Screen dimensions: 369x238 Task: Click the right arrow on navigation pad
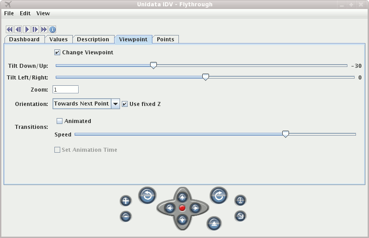[x=195, y=208]
